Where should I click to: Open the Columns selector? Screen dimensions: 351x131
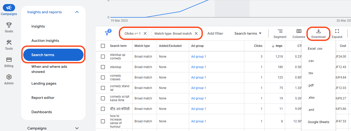[x=299, y=33]
